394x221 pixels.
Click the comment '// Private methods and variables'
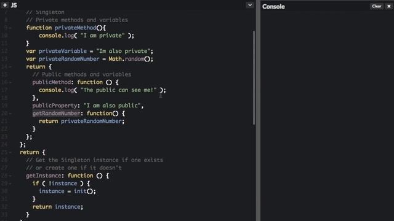point(77,20)
